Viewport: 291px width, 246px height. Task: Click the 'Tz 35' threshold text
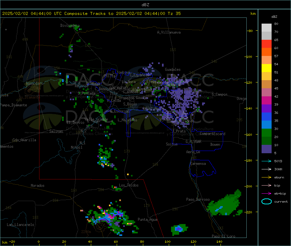(174, 14)
